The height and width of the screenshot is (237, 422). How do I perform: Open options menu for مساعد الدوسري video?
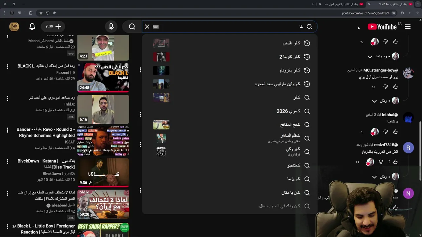(7, 98)
